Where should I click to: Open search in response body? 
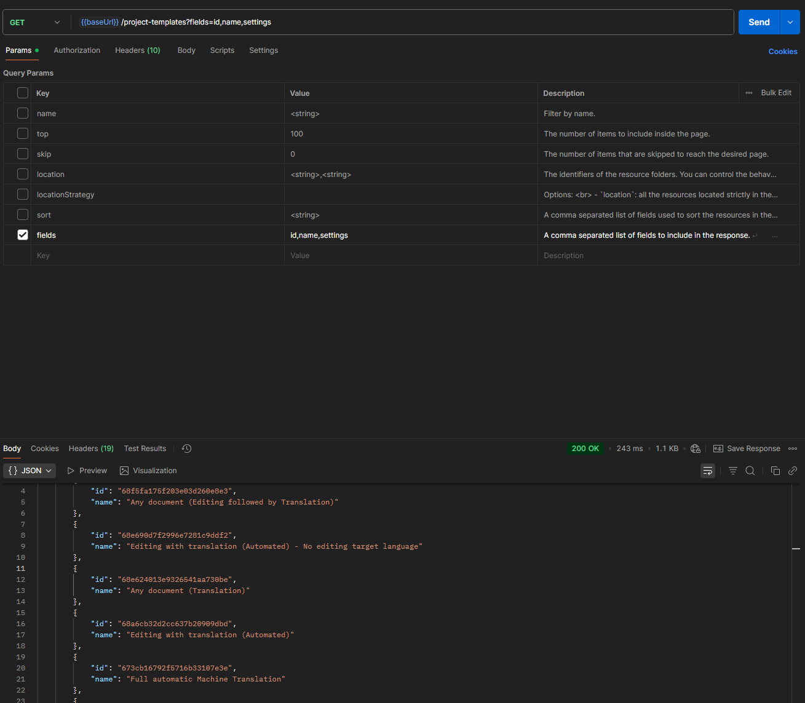[x=750, y=471]
